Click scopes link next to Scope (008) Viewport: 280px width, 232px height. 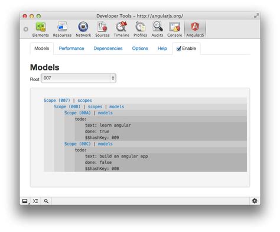click(x=95, y=107)
